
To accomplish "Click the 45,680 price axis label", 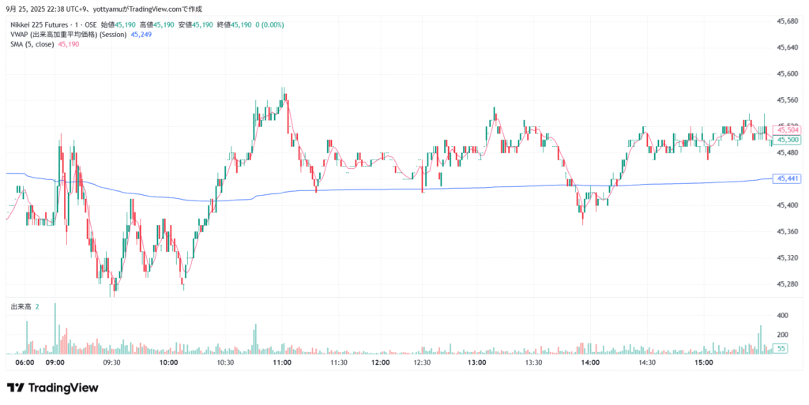I will pos(788,21).
